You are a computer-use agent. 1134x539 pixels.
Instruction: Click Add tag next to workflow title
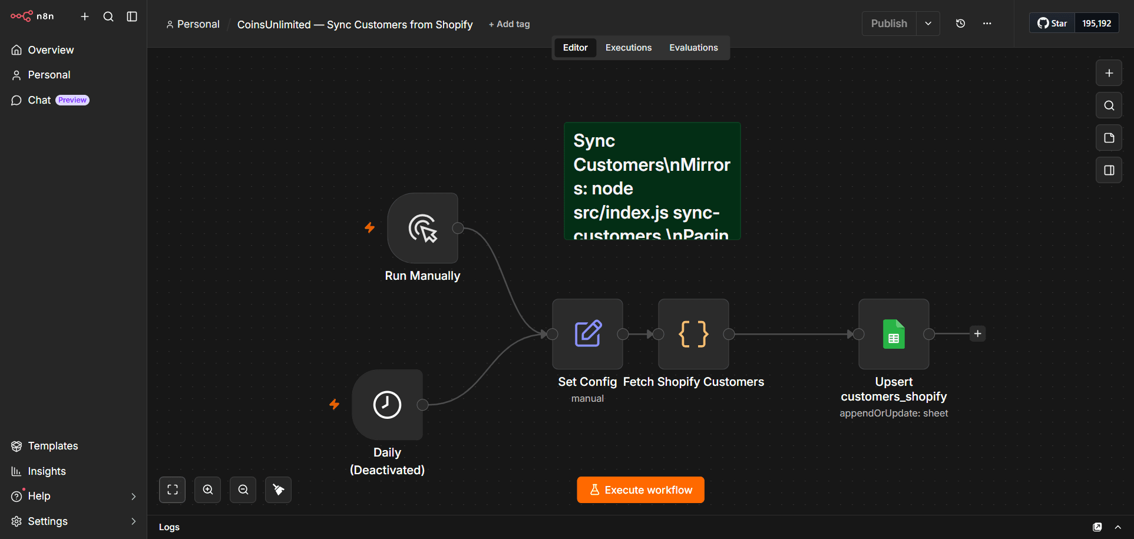click(x=509, y=24)
